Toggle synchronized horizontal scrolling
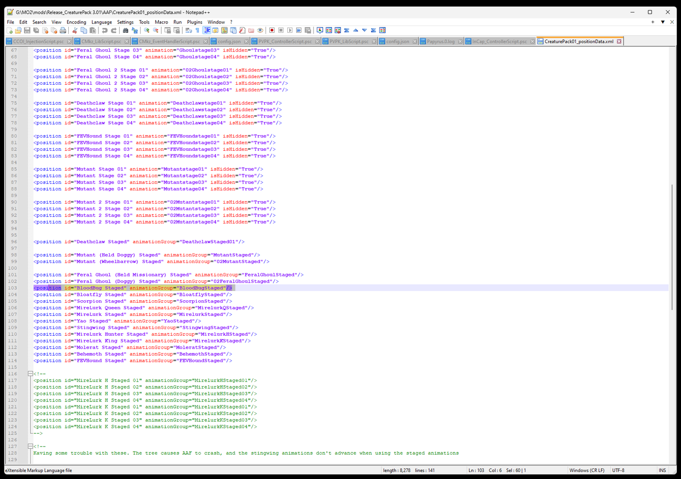Image resolution: width=681 pixels, height=479 pixels. tap(176, 31)
